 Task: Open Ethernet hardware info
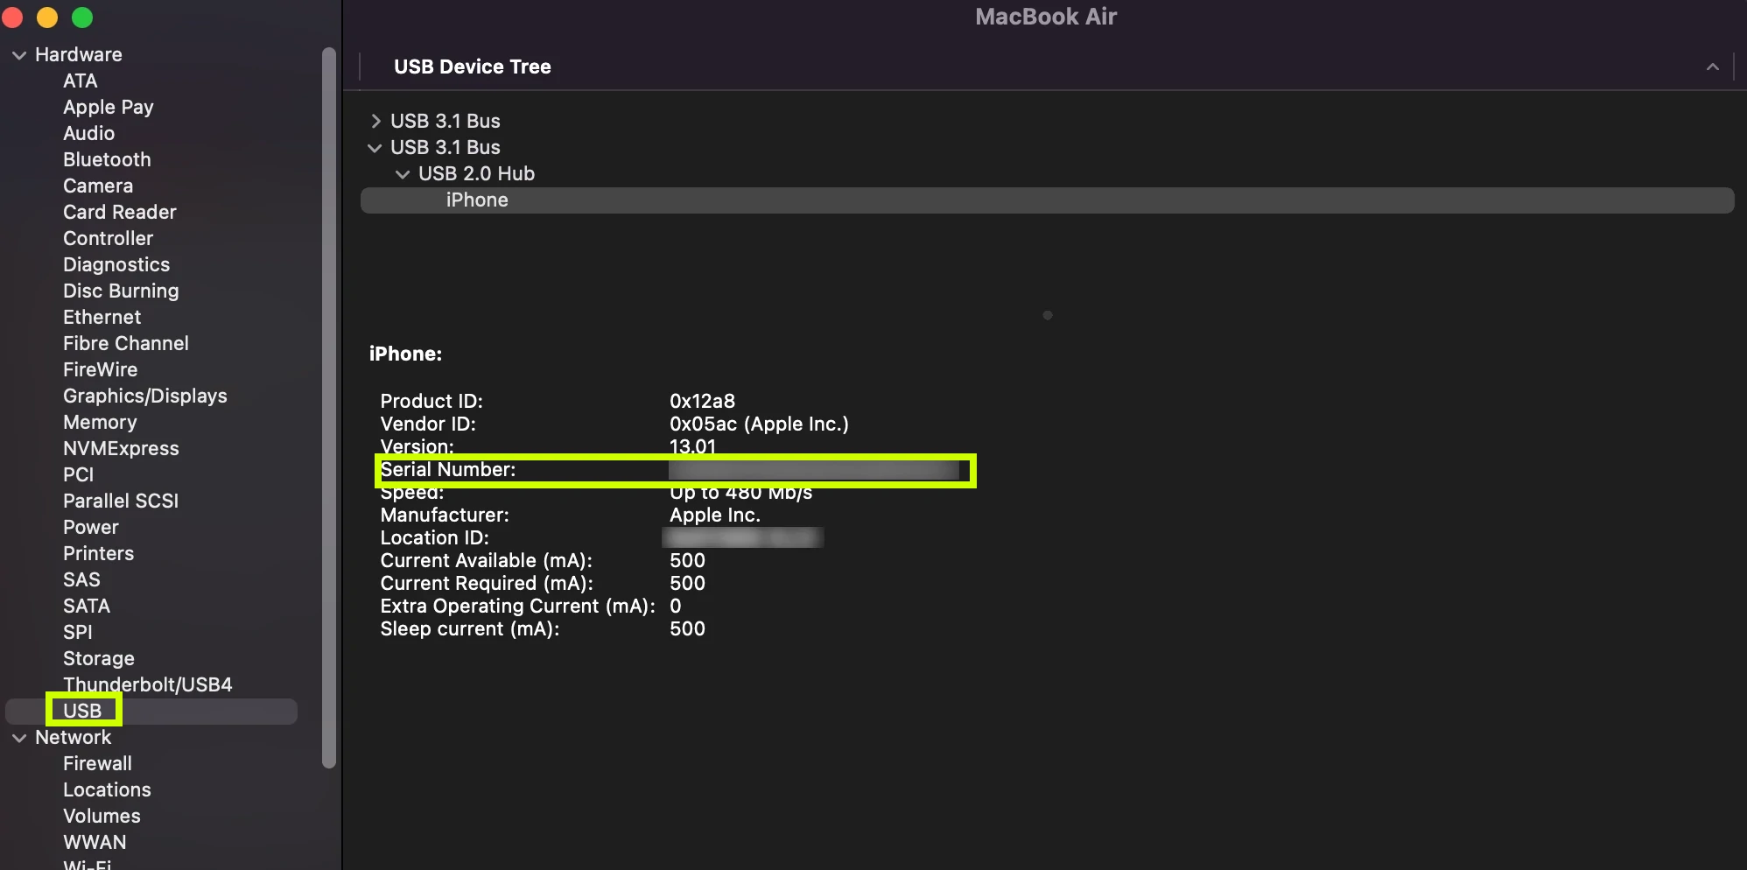coord(102,317)
